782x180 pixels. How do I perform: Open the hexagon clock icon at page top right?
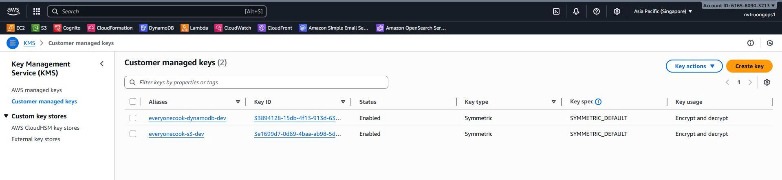click(770, 43)
